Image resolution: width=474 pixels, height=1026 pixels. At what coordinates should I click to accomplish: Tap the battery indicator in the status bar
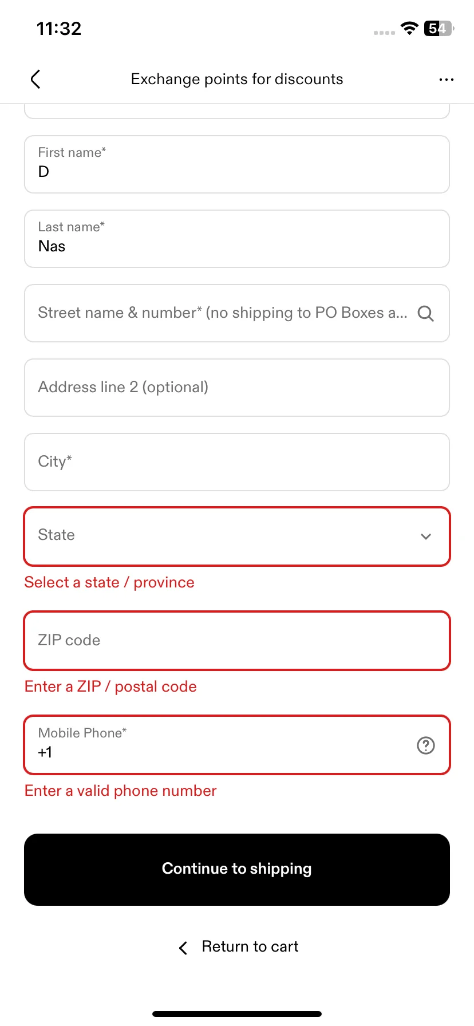pyautogui.click(x=439, y=28)
